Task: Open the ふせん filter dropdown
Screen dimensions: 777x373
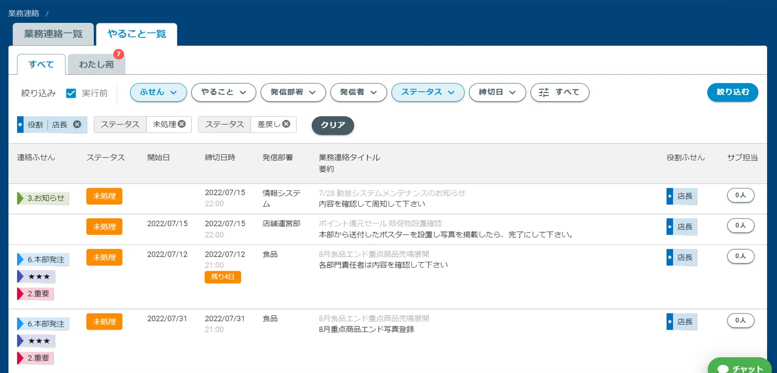Action: pos(158,92)
